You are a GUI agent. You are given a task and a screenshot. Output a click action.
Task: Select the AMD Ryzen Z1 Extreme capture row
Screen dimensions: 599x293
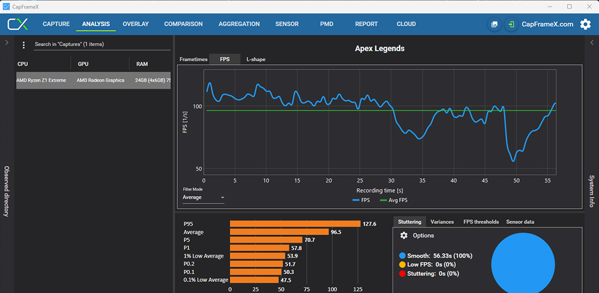[94, 81]
